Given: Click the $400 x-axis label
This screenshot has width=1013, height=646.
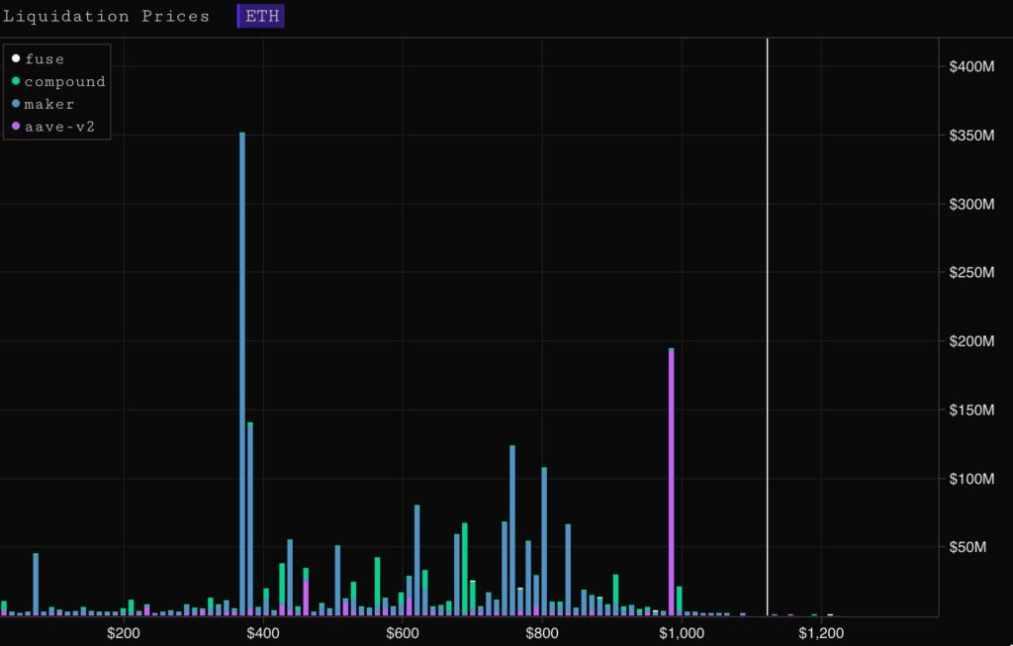Looking at the screenshot, I should pos(263,633).
